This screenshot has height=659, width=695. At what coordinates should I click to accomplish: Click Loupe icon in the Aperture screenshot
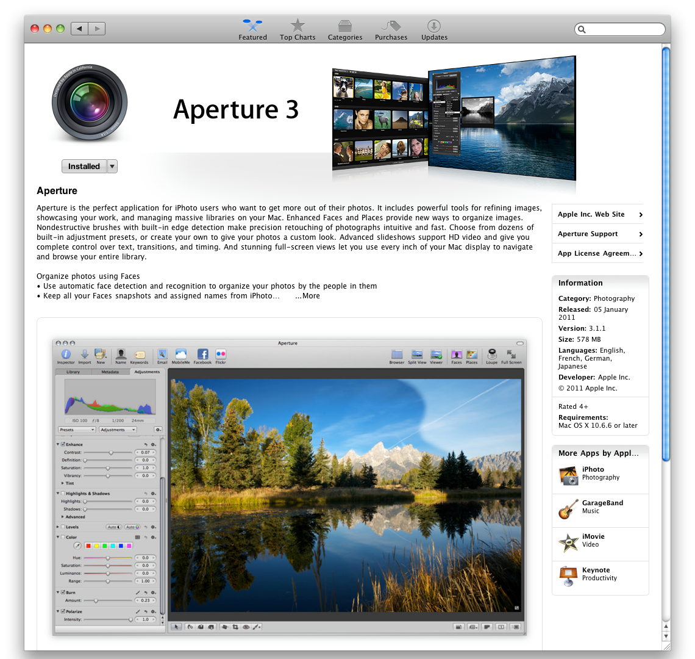pyautogui.click(x=491, y=357)
